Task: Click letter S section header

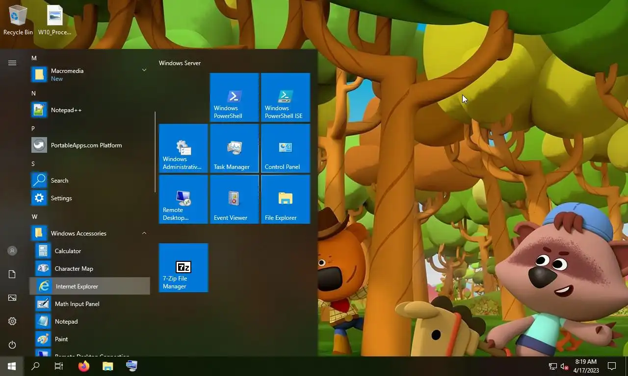Action: (x=33, y=164)
